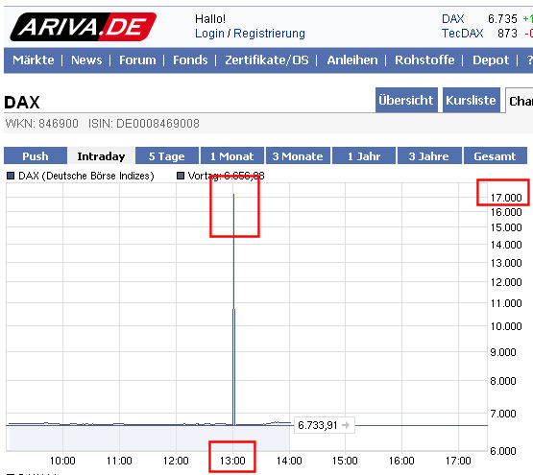Select the 5 Tage chart range
This screenshot has height=475, width=533.
[166, 156]
